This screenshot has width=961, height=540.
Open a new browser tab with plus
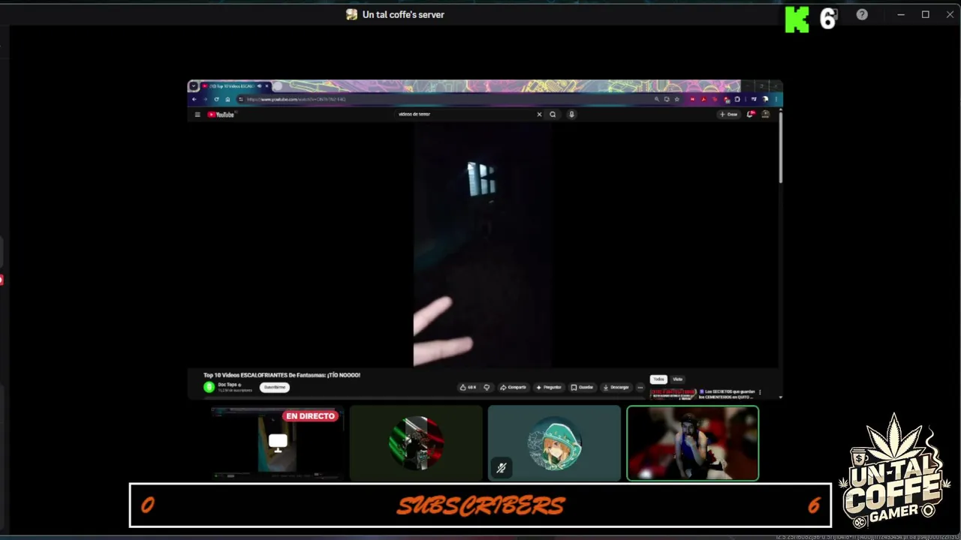(278, 86)
